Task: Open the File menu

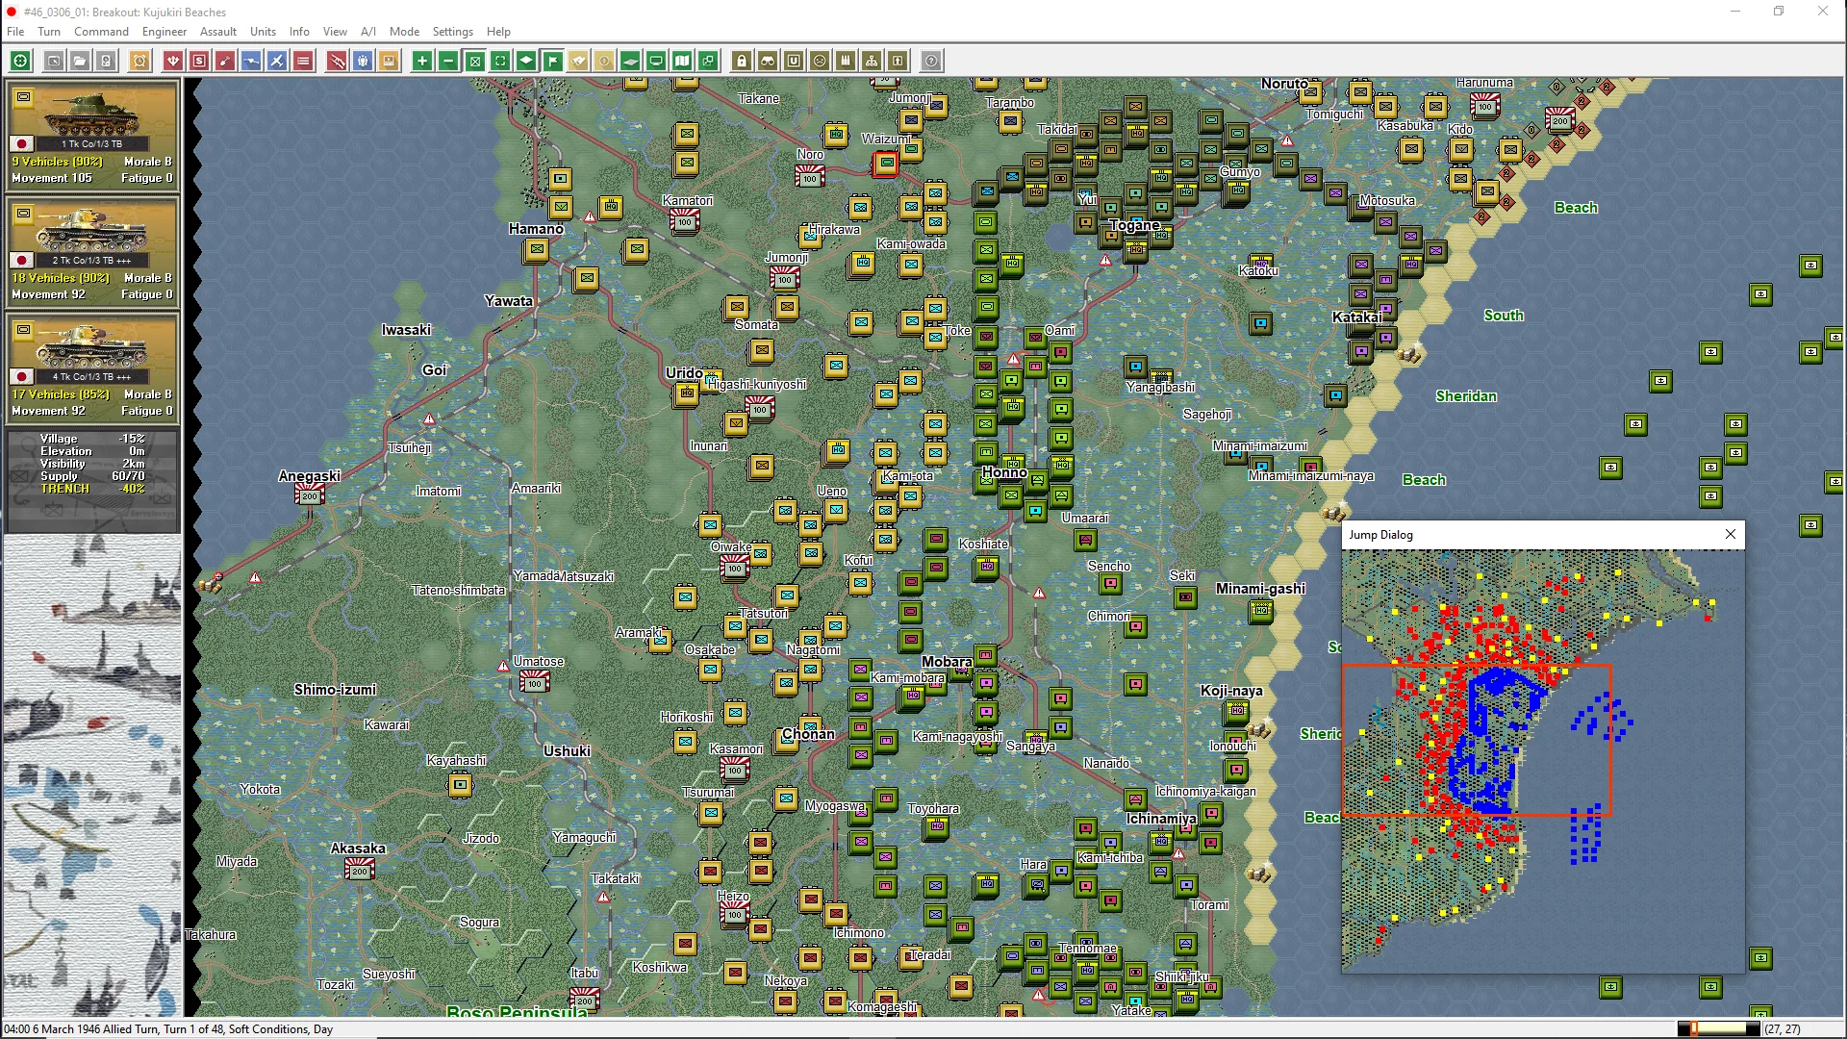Action: tap(15, 32)
